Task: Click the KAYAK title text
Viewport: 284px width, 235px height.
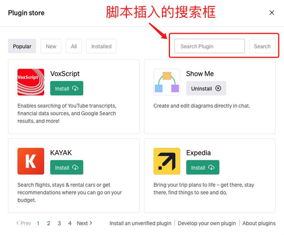Action: coord(61,153)
